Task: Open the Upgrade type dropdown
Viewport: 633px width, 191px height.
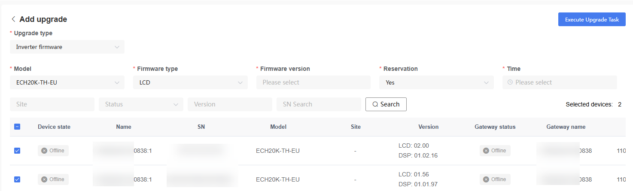Action: click(67, 47)
